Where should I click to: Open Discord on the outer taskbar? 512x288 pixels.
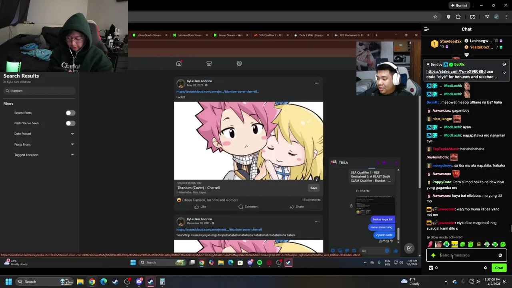(x=139, y=282)
